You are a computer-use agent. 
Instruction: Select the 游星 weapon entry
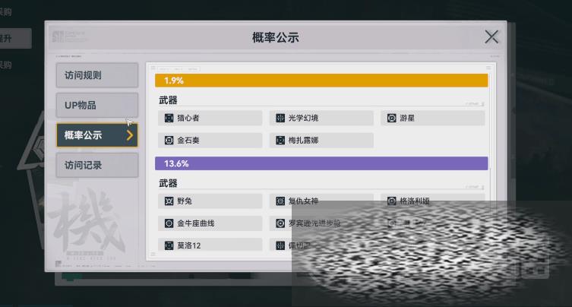coord(433,118)
